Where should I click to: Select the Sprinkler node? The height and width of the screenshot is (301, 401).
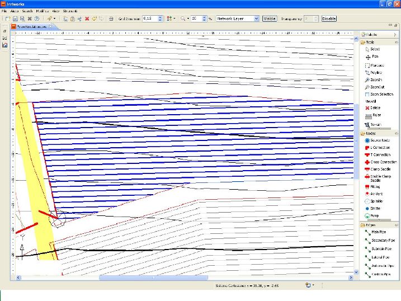click(376, 200)
